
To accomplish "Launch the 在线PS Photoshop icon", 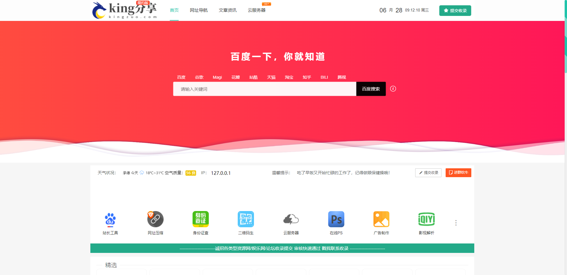I will [336, 219].
